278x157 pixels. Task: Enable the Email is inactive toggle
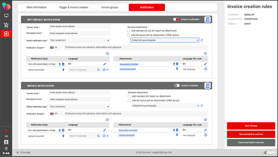click(x=177, y=85)
